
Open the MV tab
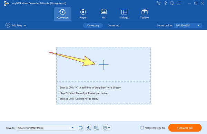pyautogui.click(x=103, y=14)
